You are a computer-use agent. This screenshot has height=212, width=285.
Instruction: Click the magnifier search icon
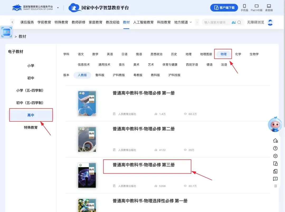[239, 22]
